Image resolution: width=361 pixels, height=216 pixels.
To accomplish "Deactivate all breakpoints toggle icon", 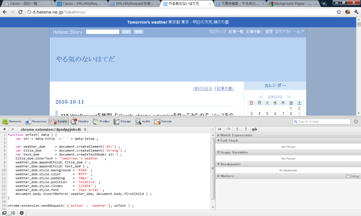I will 255,129.
